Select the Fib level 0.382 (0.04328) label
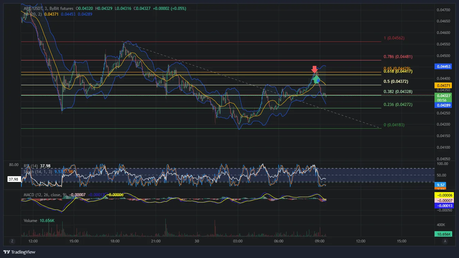This screenshot has height=258, width=459. (398, 92)
